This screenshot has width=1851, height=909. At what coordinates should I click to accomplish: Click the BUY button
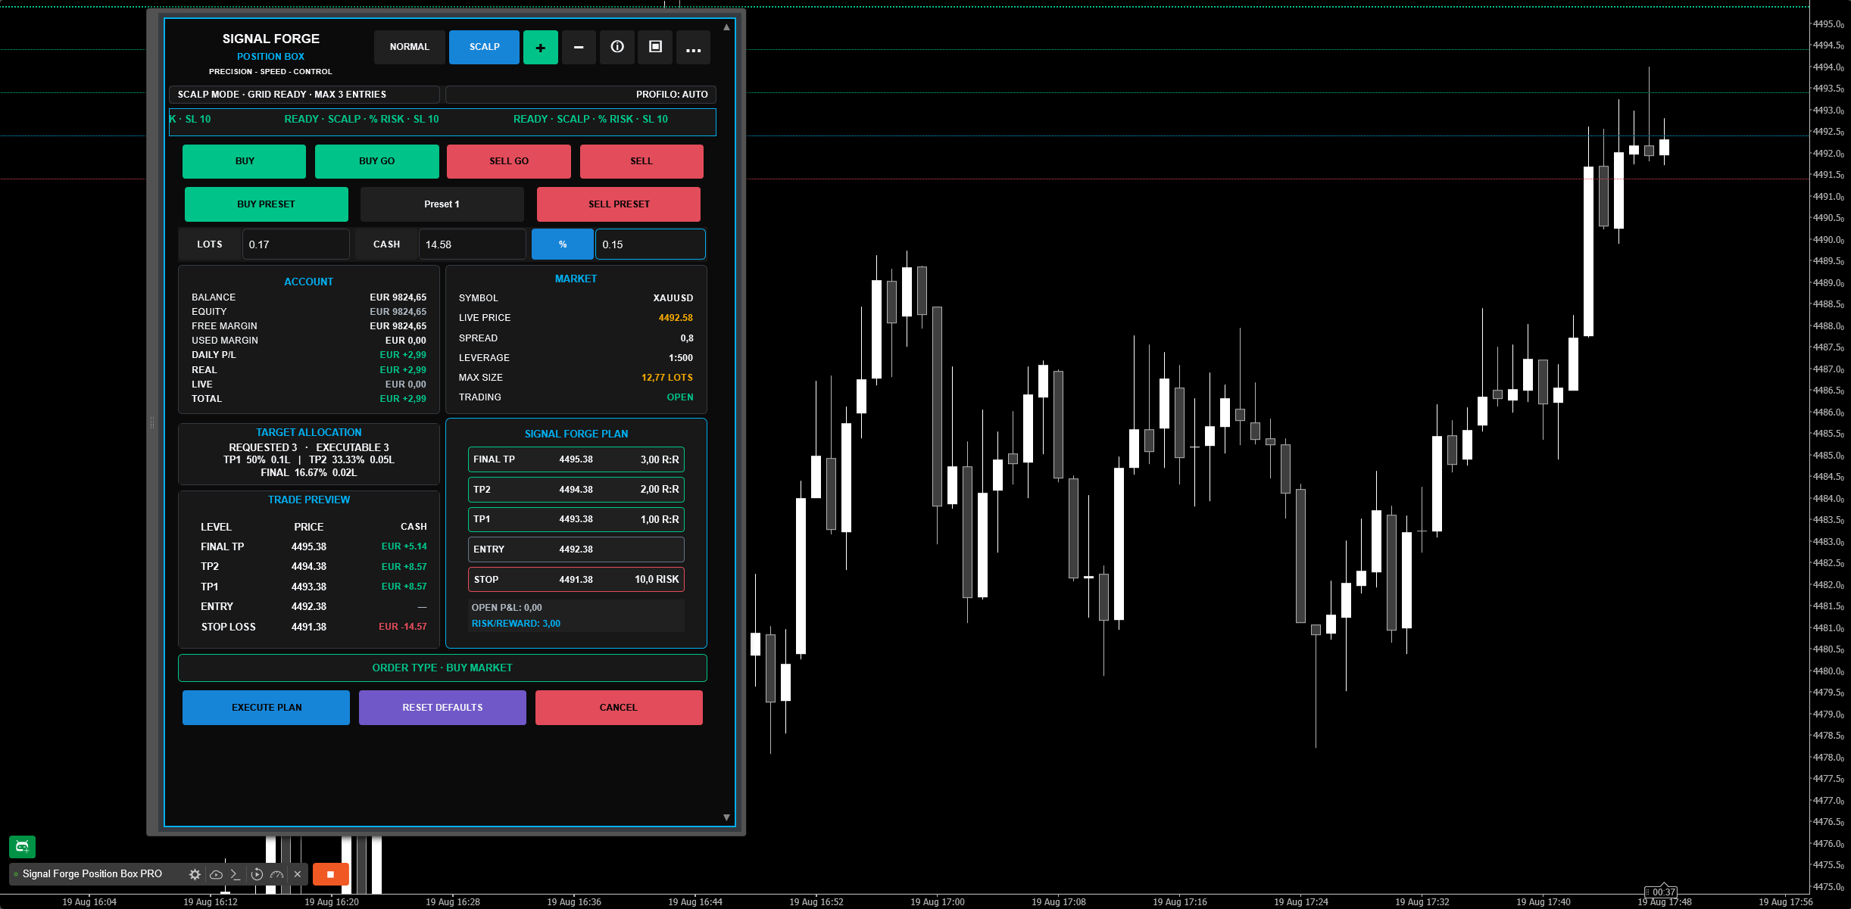[x=245, y=161]
